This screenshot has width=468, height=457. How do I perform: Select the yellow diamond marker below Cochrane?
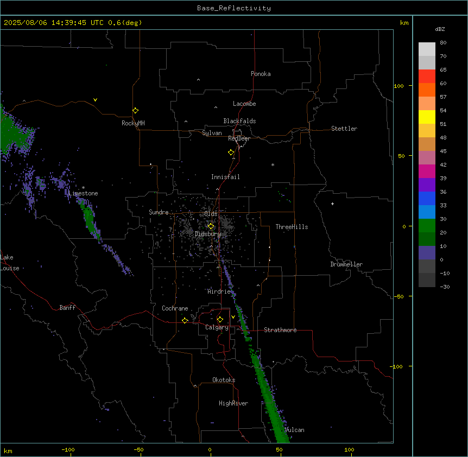(x=185, y=320)
